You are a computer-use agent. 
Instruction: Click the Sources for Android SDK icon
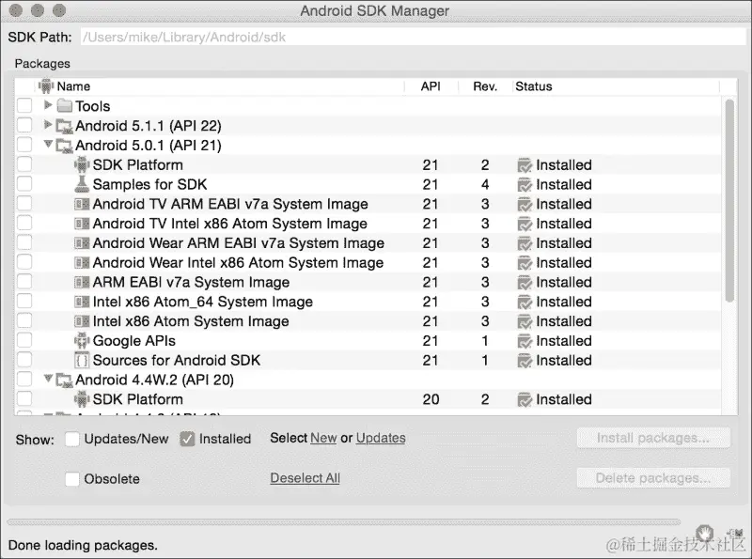pyautogui.click(x=82, y=361)
